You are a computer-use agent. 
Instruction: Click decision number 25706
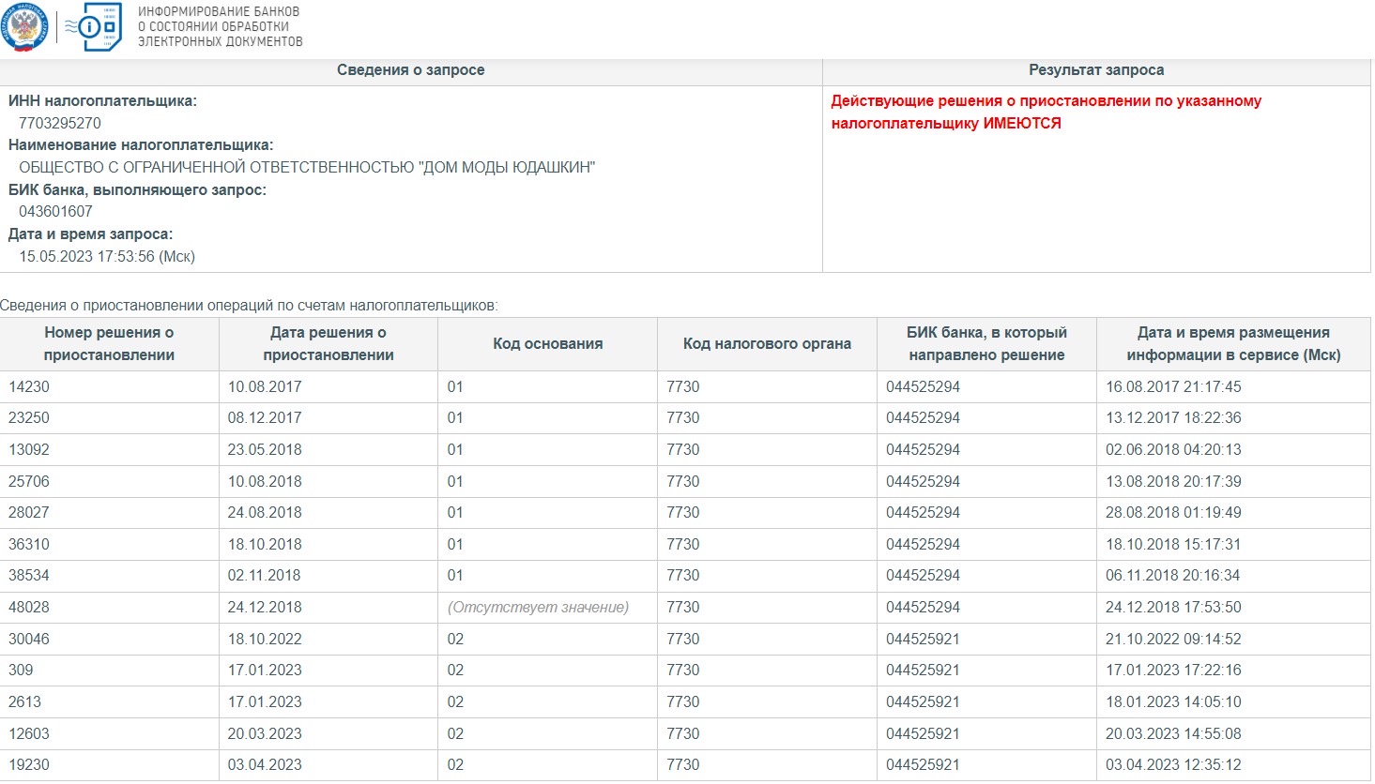pos(29,482)
